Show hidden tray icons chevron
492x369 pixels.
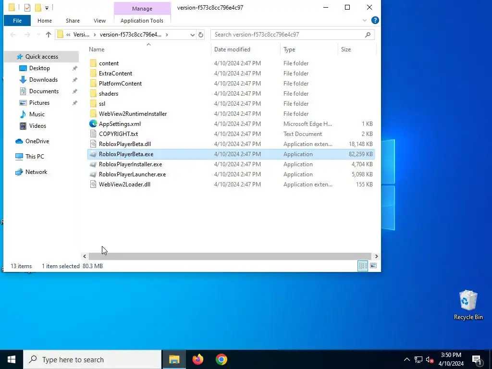(x=406, y=359)
